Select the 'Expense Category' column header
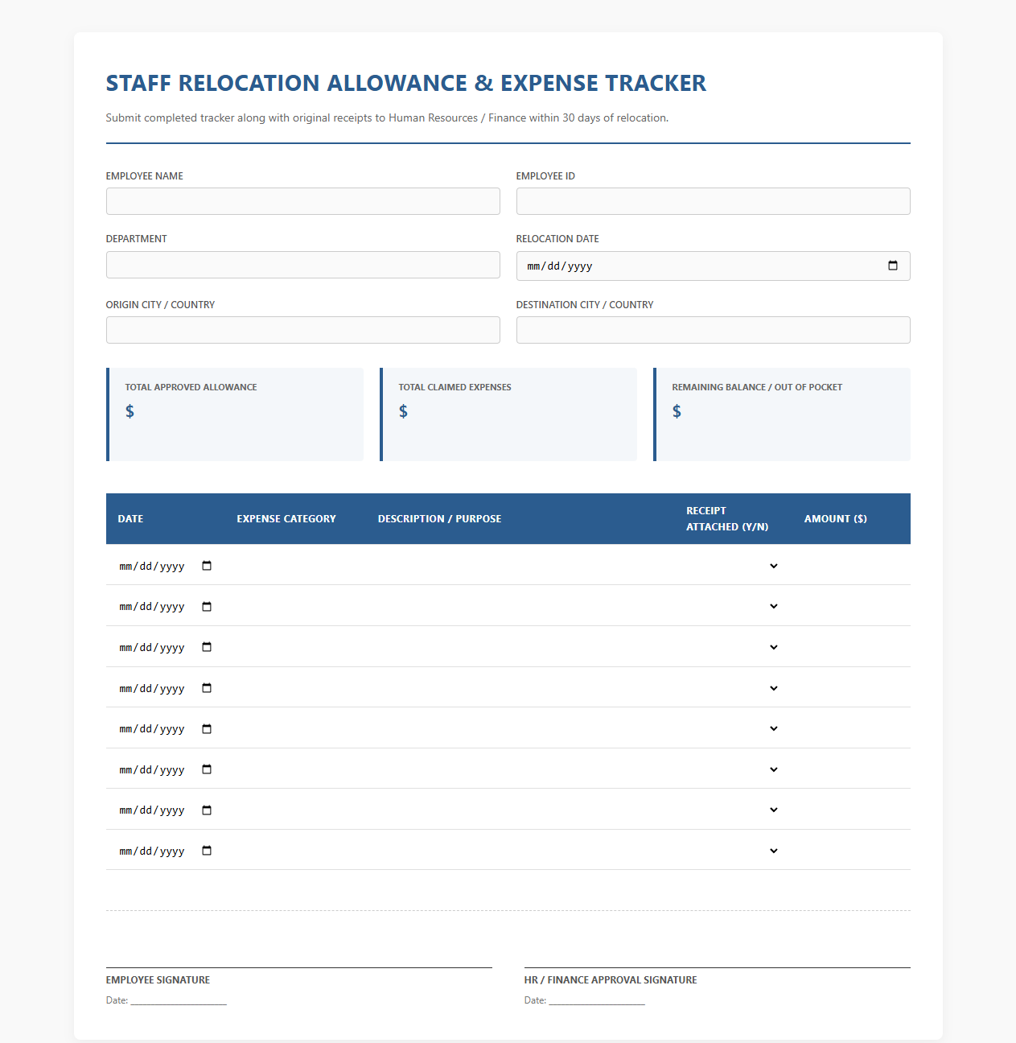Image resolution: width=1016 pixels, height=1043 pixels. tap(286, 519)
